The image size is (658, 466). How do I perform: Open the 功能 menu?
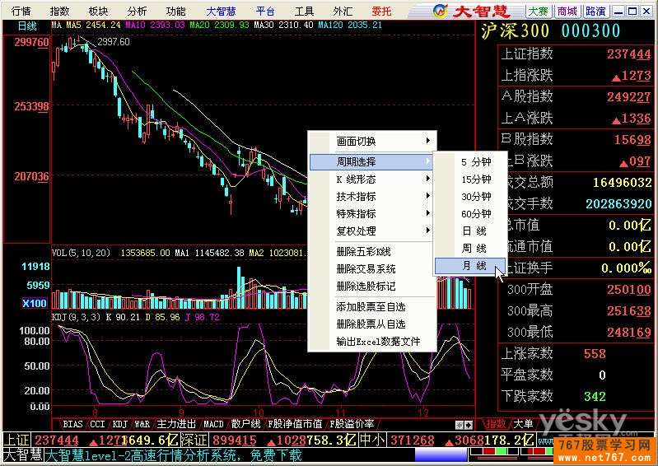tap(175, 12)
